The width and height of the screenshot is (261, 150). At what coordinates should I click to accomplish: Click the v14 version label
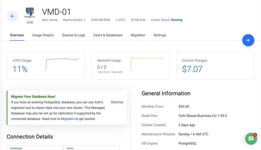click(30, 23)
